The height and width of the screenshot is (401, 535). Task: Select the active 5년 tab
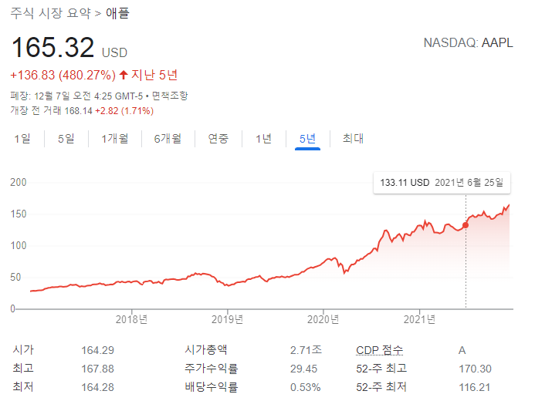click(x=307, y=139)
